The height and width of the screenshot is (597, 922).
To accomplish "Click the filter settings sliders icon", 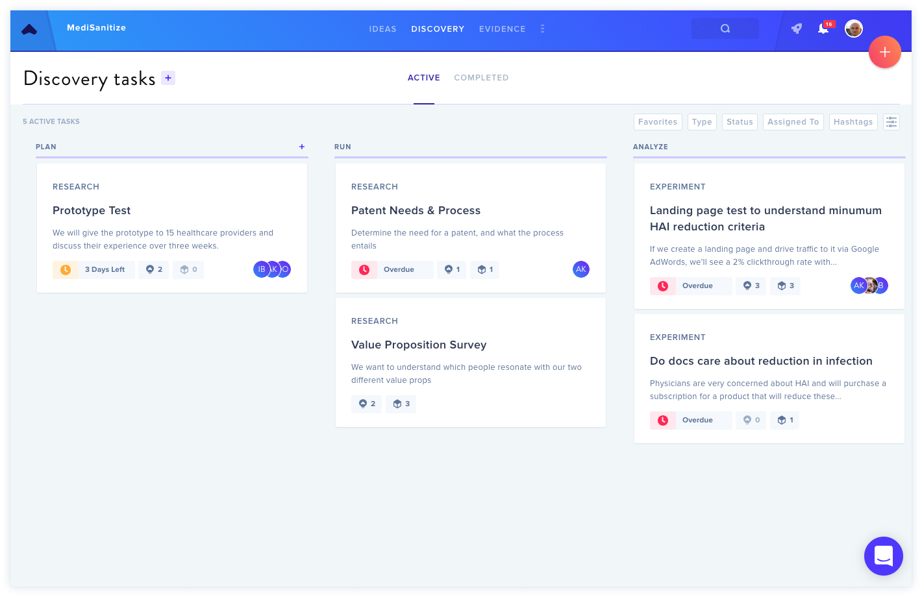I will coord(891,122).
